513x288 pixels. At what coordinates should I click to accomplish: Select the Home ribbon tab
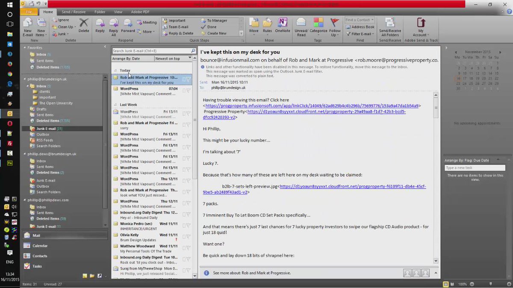[48, 12]
